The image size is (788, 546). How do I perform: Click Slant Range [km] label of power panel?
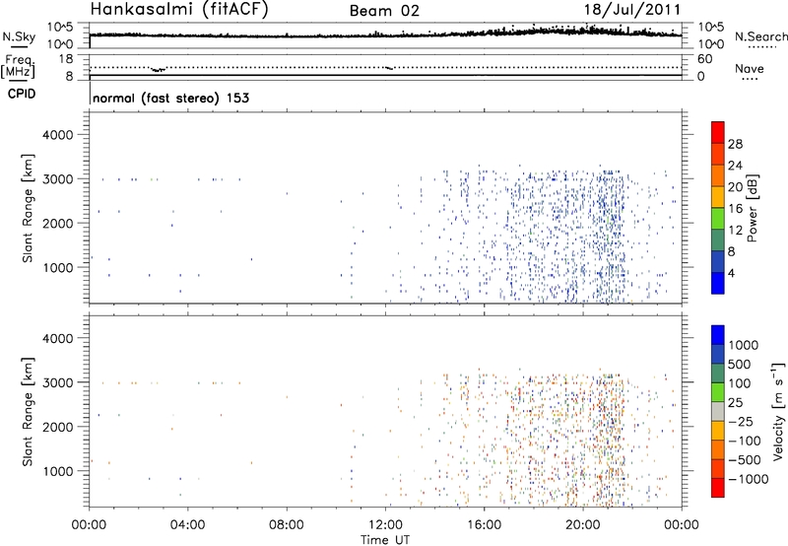tap(28, 208)
